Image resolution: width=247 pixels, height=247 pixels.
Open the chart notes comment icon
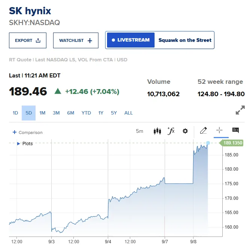(235, 130)
